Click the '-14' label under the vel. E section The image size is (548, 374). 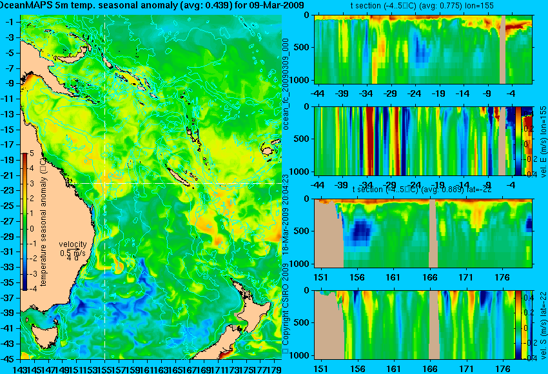click(463, 184)
